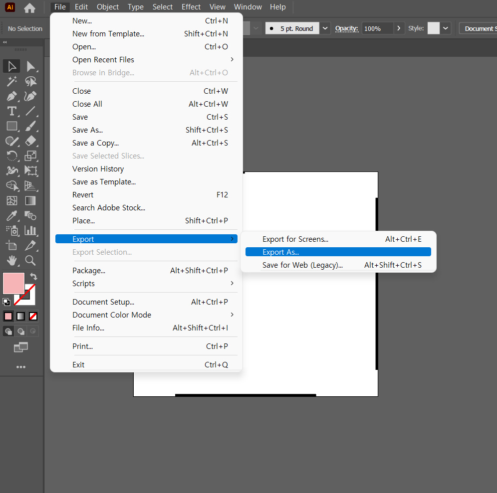Expand Document Color Mode submenu
The height and width of the screenshot is (493, 497).
(146, 315)
